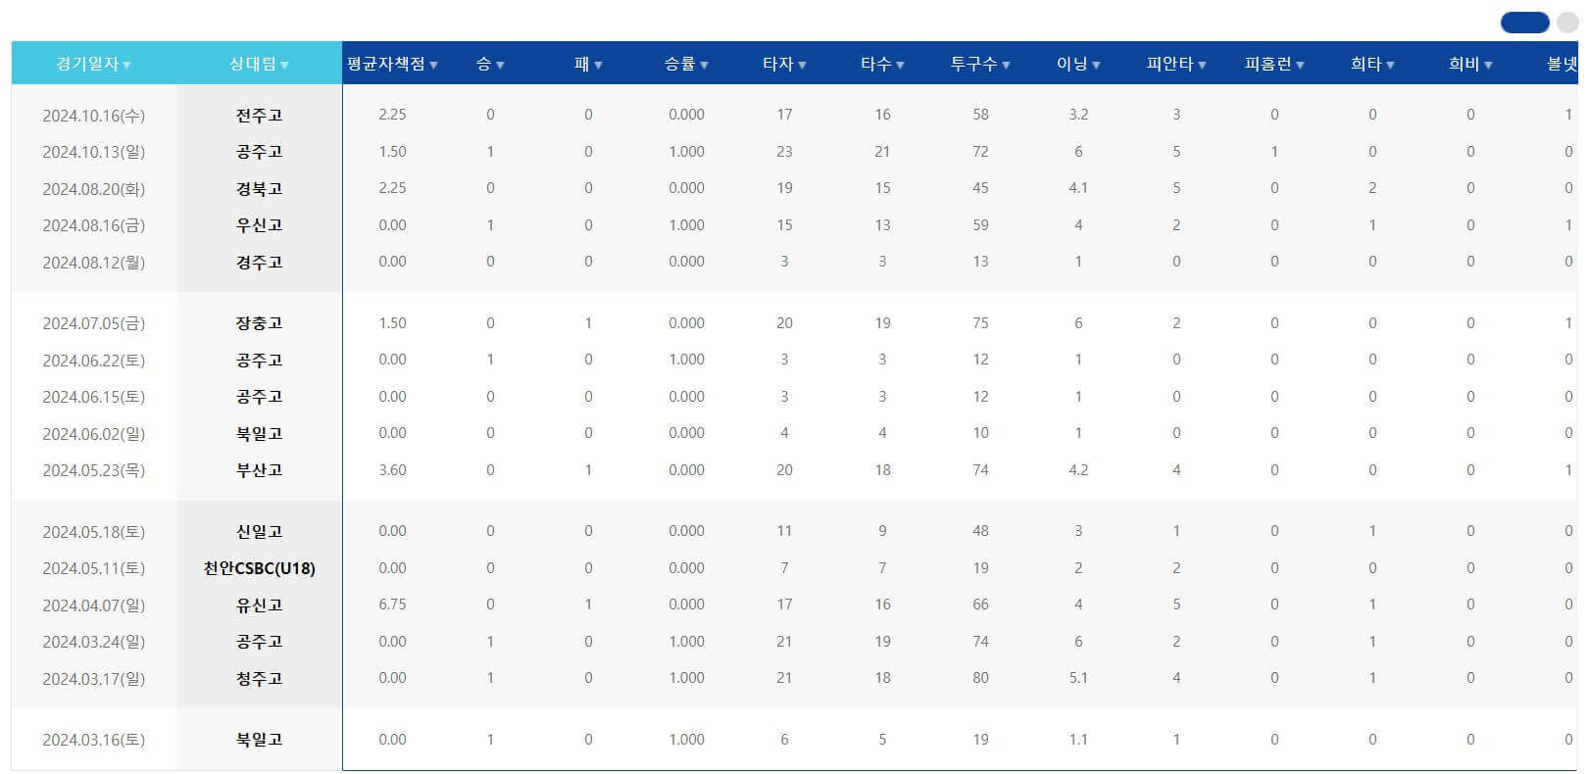Image resolution: width=1590 pixels, height=774 pixels.
Task: Click the sort arrow next to 패
Action: click(x=598, y=65)
